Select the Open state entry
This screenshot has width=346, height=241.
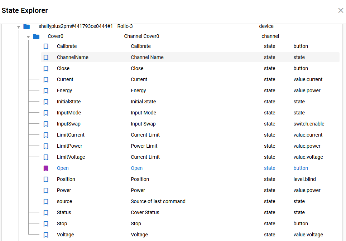[63, 168]
